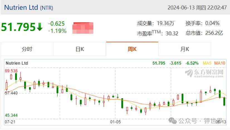The image size is (230, 130).
Task: Toggle the MA5 moving average label
Action: pyautogui.click(x=207, y=63)
